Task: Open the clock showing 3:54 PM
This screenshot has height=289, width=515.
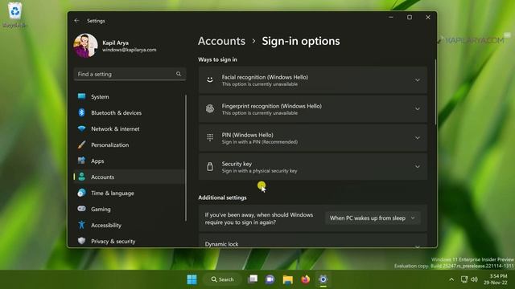Action: coord(496,279)
